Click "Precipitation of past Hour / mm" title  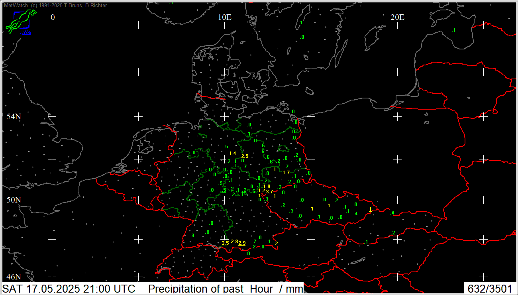(226, 289)
